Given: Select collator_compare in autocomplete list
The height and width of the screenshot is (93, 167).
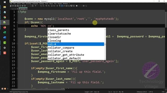Looking at the screenshot, I should 76,48.
